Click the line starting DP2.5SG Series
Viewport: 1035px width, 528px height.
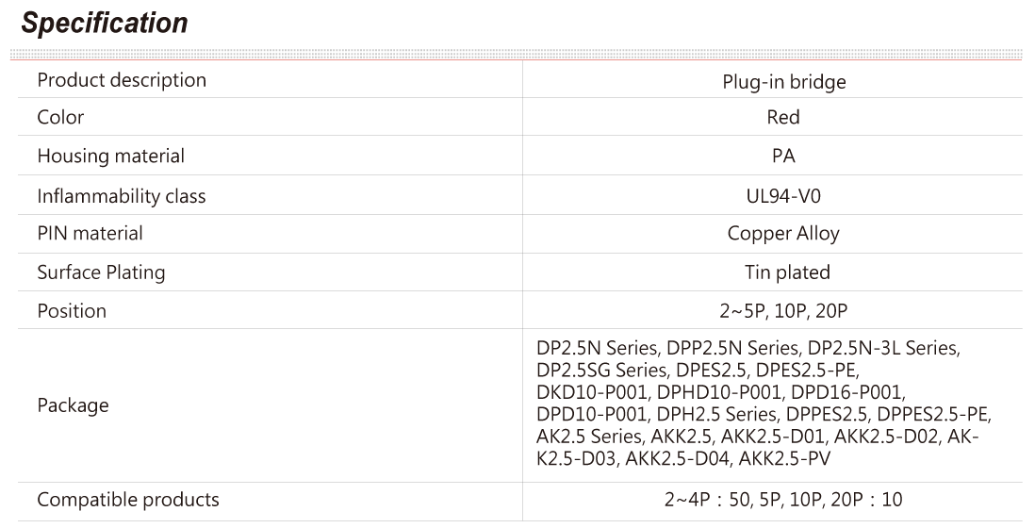(698, 371)
